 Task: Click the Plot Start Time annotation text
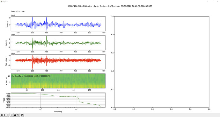(x=31, y=76)
